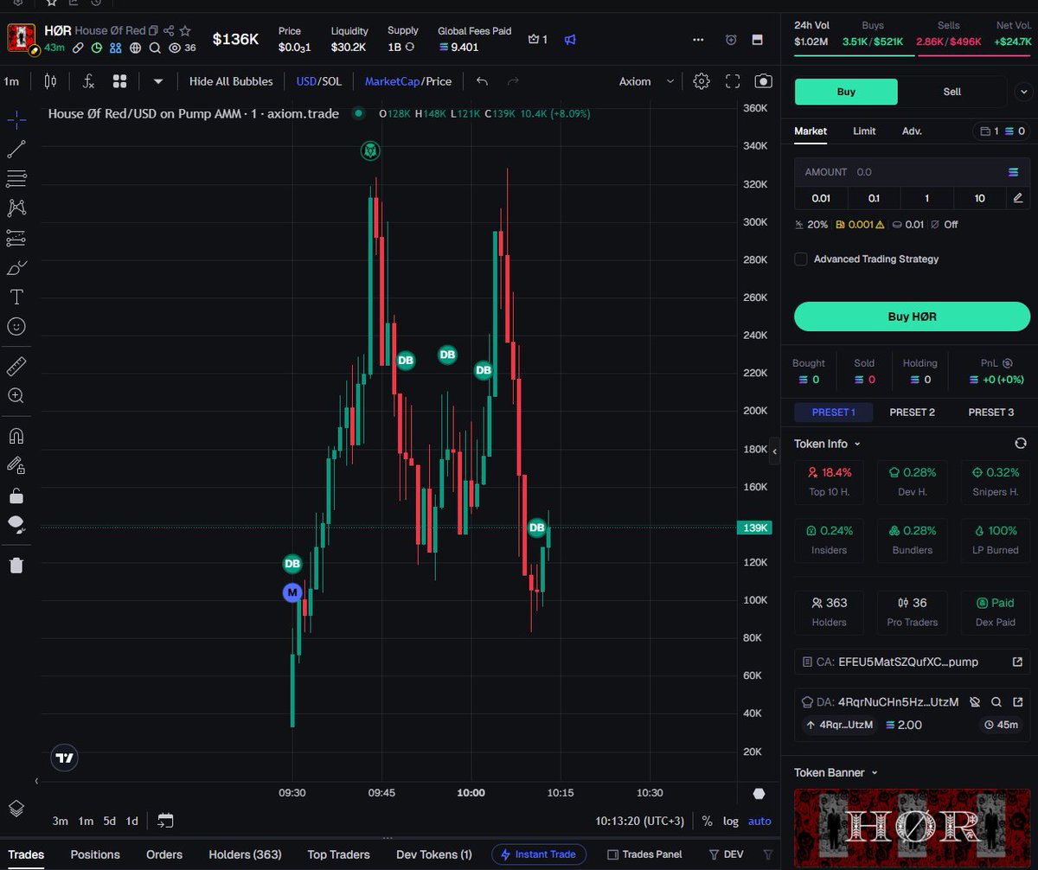The width and height of the screenshot is (1038, 870).
Task: Toggle Hide All Bubbles
Action: [231, 81]
